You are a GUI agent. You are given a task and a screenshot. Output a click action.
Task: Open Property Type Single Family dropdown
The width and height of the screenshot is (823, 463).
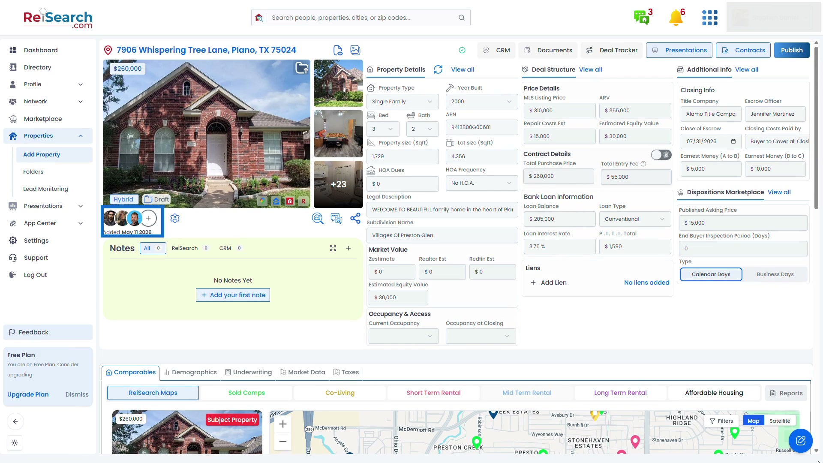402,102
